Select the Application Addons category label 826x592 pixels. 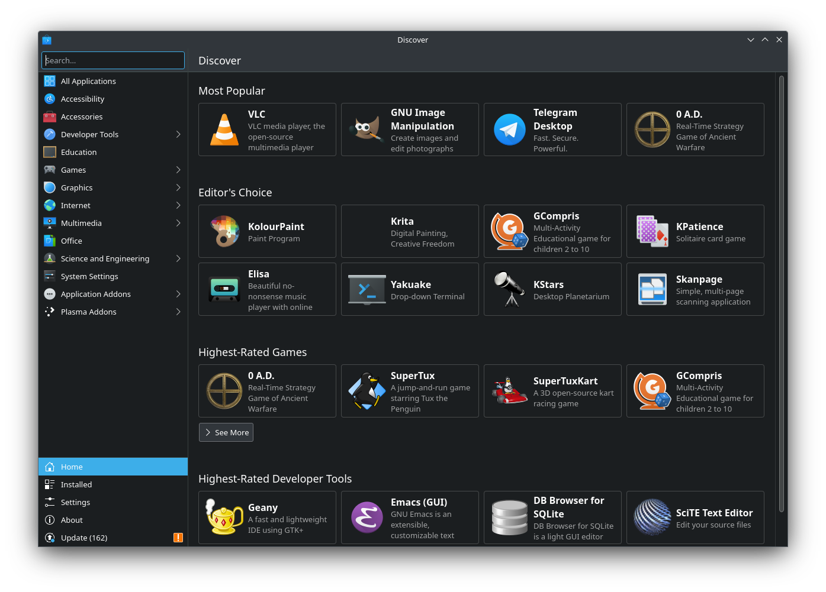96,294
